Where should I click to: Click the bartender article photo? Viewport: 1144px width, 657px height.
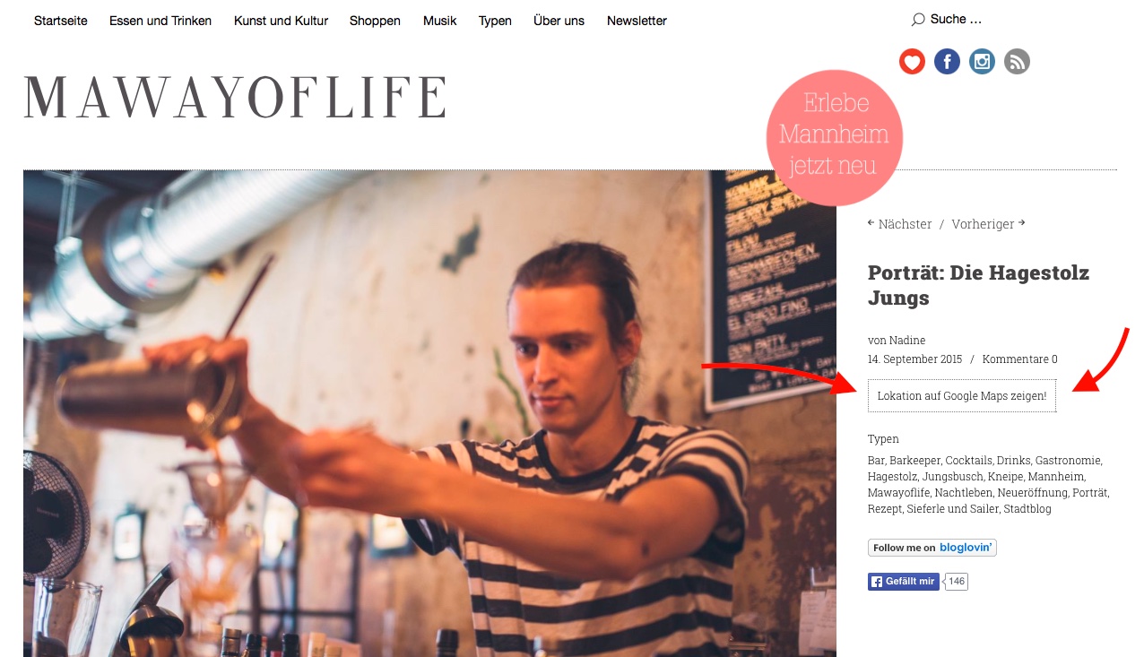point(429,413)
